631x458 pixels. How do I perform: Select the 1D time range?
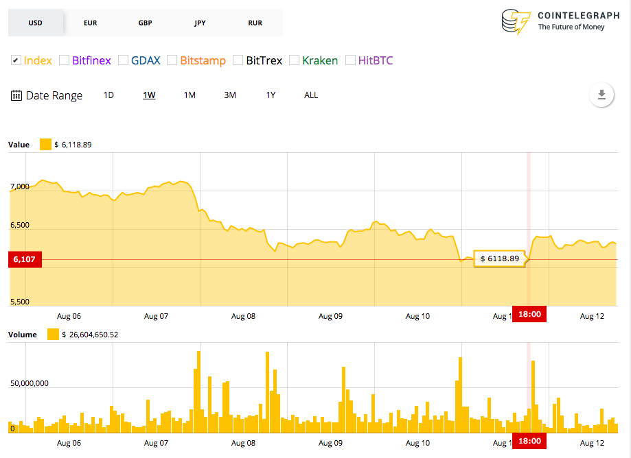click(108, 95)
